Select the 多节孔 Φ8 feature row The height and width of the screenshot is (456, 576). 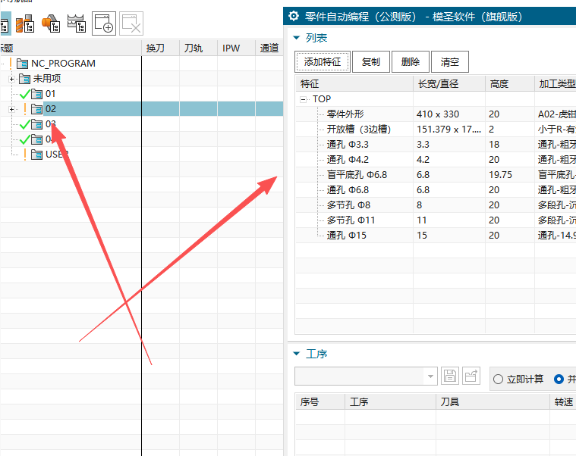(348, 205)
